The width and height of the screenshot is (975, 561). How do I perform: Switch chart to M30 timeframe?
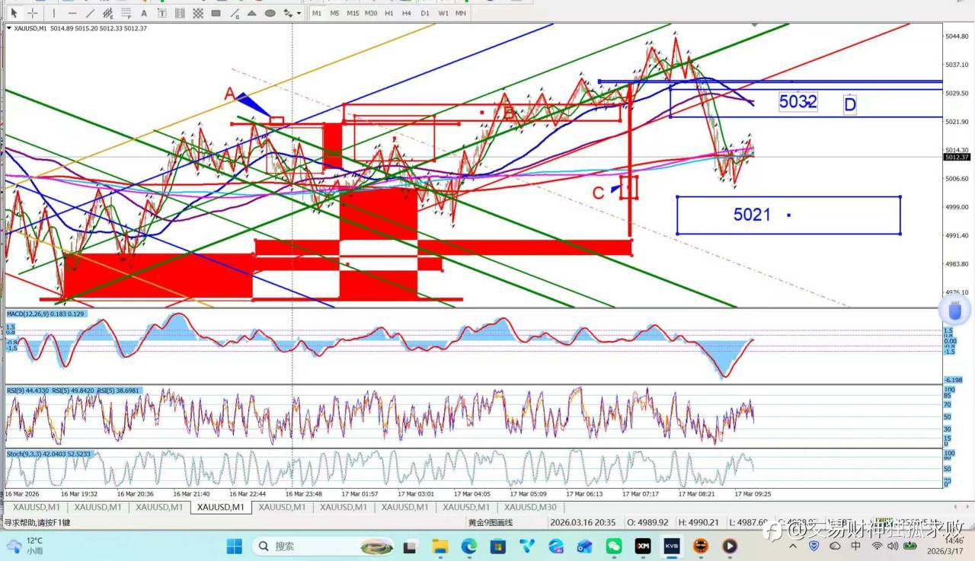[371, 13]
